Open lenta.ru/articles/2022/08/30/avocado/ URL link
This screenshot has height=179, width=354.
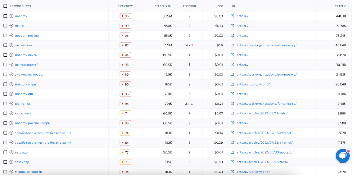point(265,152)
